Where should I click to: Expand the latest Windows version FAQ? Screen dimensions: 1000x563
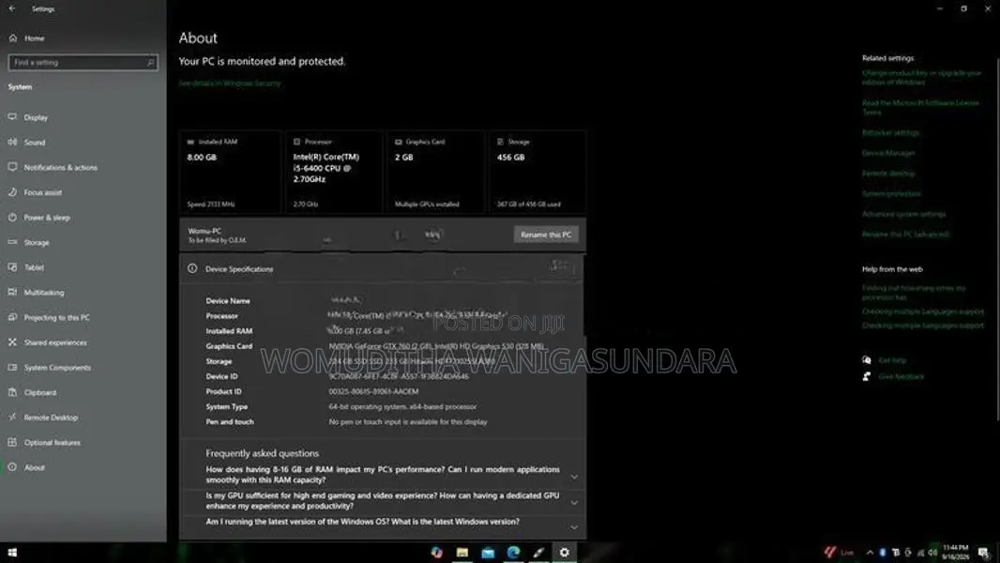[383, 524]
